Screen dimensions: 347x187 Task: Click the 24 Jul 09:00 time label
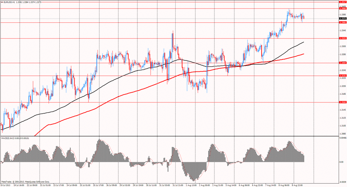72,186
